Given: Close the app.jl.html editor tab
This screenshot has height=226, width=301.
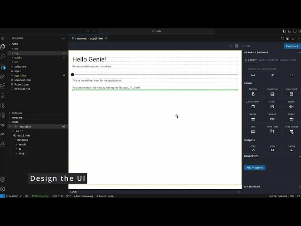Looking at the screenshot, I should pyautogui.click(x=106, y=39).
